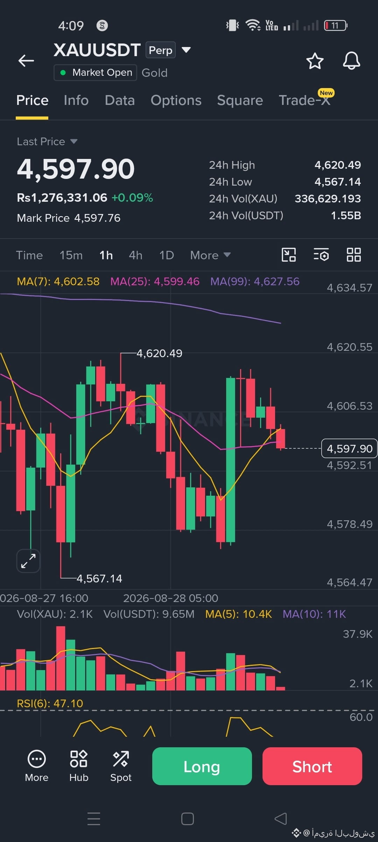Select the 4h chart interval
The width and height of the screenshot is (378, 842).
coord(135,255)
